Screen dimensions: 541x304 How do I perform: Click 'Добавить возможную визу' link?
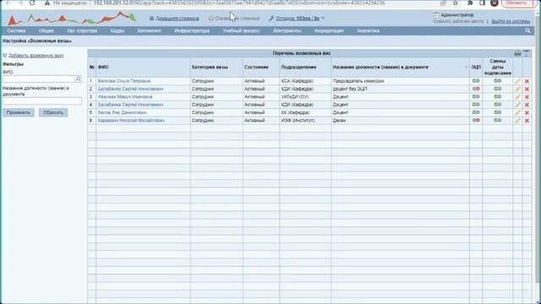36,56
